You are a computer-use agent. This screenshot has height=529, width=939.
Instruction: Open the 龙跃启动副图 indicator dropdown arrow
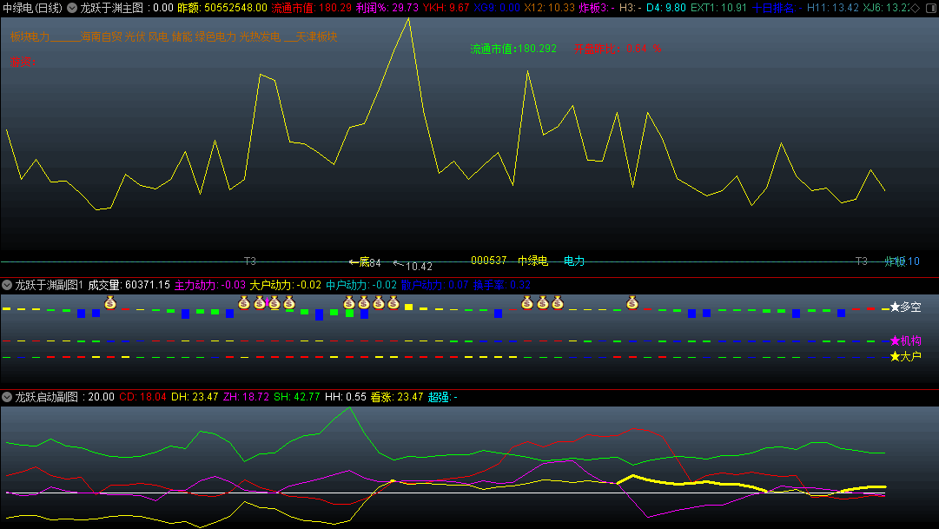7,397
